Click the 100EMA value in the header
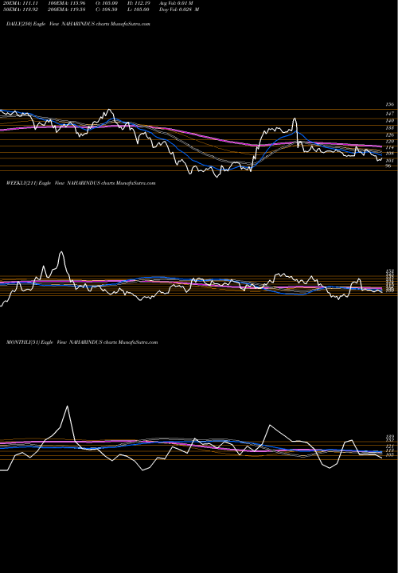Viewport: 398px width, 573px height. click(x=66, y=3)
